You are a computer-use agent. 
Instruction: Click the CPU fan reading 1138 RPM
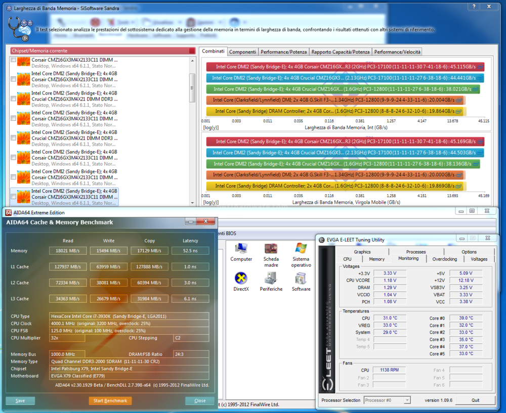click(x=389, y=370)
